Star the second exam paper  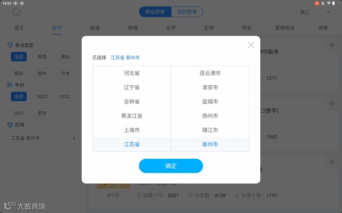[x=332, y=103]
